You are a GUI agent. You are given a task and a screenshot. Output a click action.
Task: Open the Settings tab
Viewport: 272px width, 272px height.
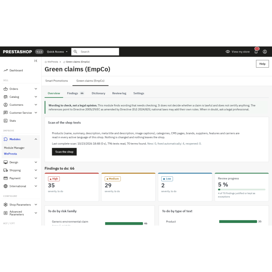(139, 93)
